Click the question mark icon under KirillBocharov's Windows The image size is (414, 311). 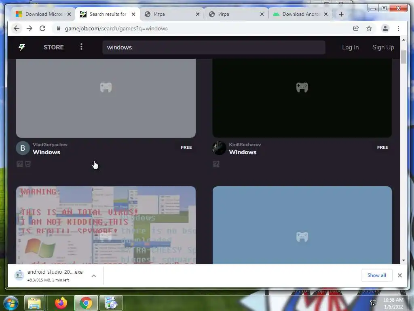[x=216, y=164]
